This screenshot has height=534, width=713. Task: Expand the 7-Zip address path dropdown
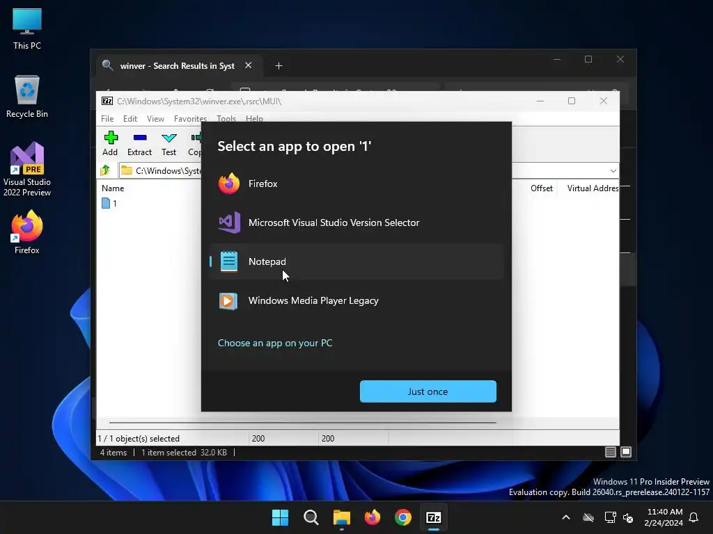(x=613, y=171)
